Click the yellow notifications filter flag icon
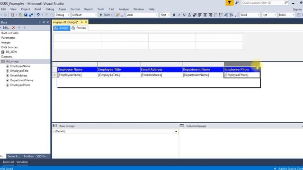This screenshot has height=170, width=303. click(x=229, y=3)
